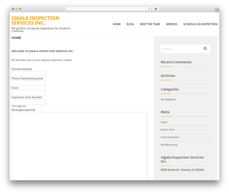Click the Categories widget heading
This screenshot has height=194, width=229.
[169, 89]
